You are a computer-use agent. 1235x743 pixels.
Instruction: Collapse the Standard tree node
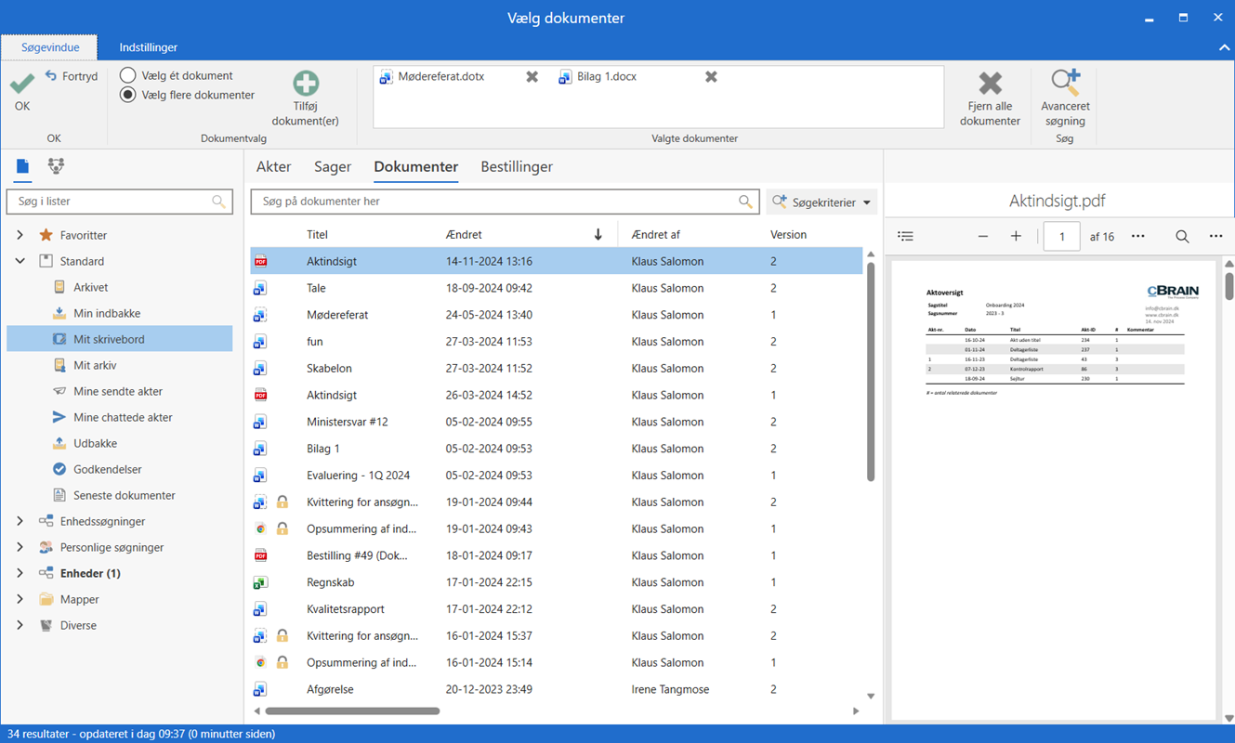click(20, 261)
